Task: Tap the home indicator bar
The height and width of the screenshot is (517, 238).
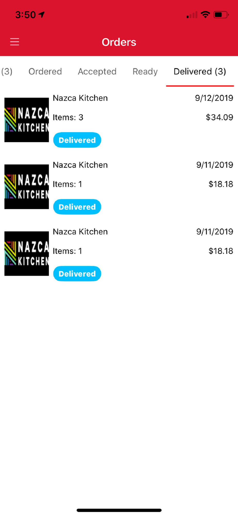Action: [x=119, y=510]
